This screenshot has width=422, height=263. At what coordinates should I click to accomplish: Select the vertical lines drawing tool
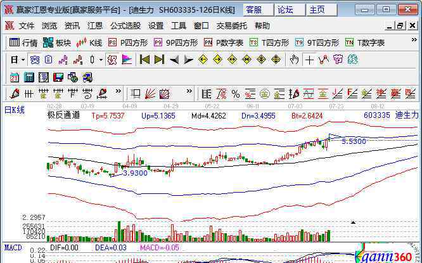29,94
